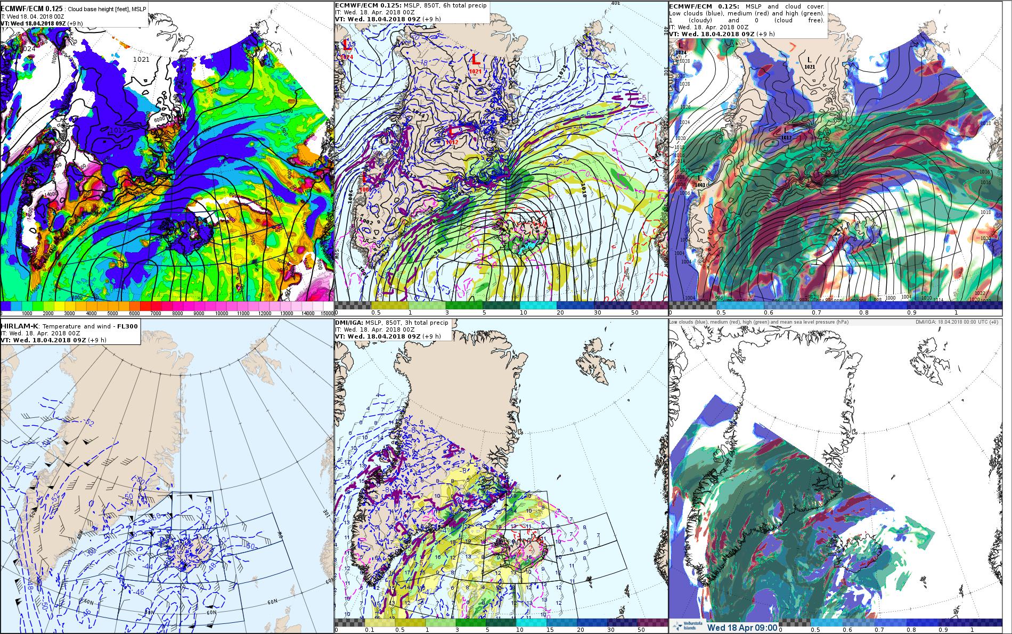Click the -46 temperature label on FL300 map
This screenshot has width=1012, height=634.
[140, 592]
